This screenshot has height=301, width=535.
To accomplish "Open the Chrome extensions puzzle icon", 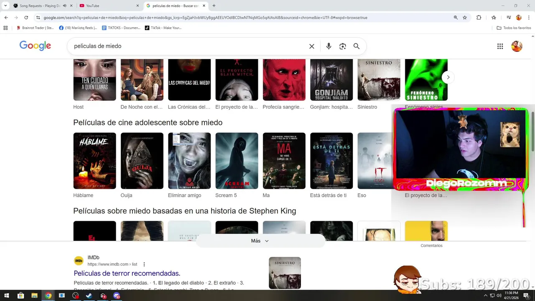I will tap(479, 18).
